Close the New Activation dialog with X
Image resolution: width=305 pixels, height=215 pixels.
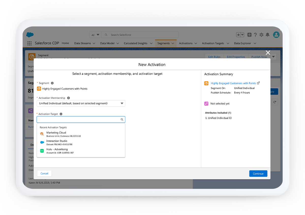(268, 53)
